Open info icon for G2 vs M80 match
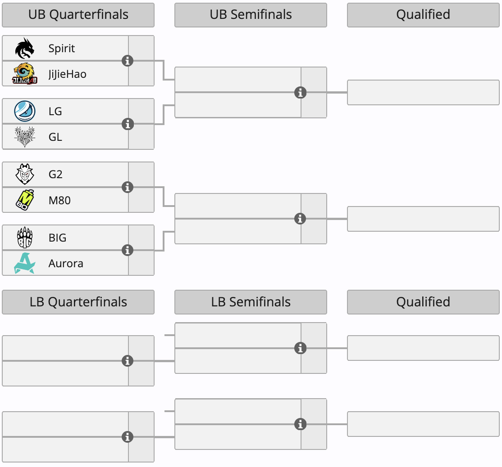 (128, 187)
